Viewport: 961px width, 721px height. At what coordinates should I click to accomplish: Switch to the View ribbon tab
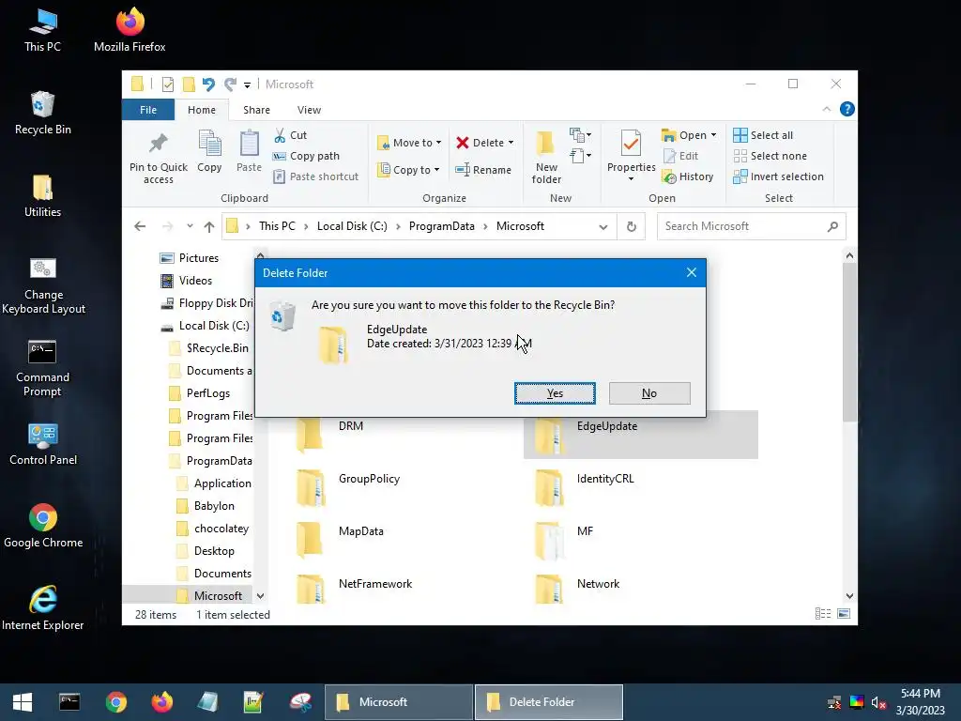tap(309, 110)
